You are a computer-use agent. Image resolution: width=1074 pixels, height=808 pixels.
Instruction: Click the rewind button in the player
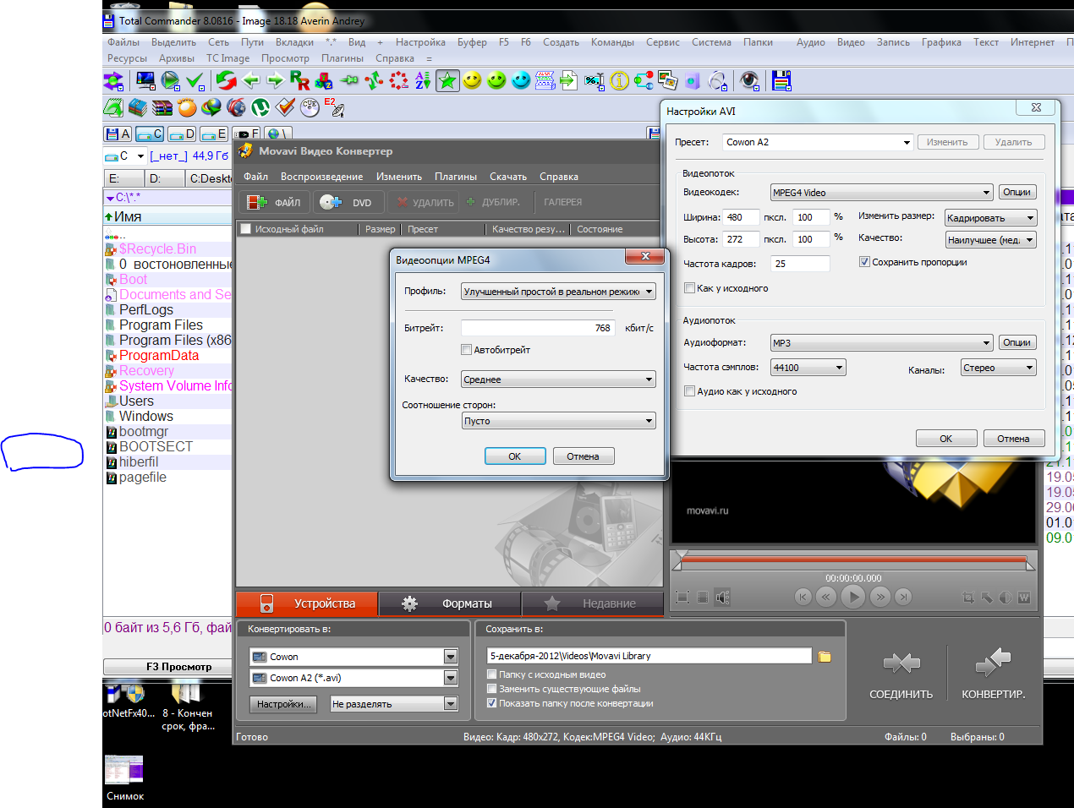point(826,597)
